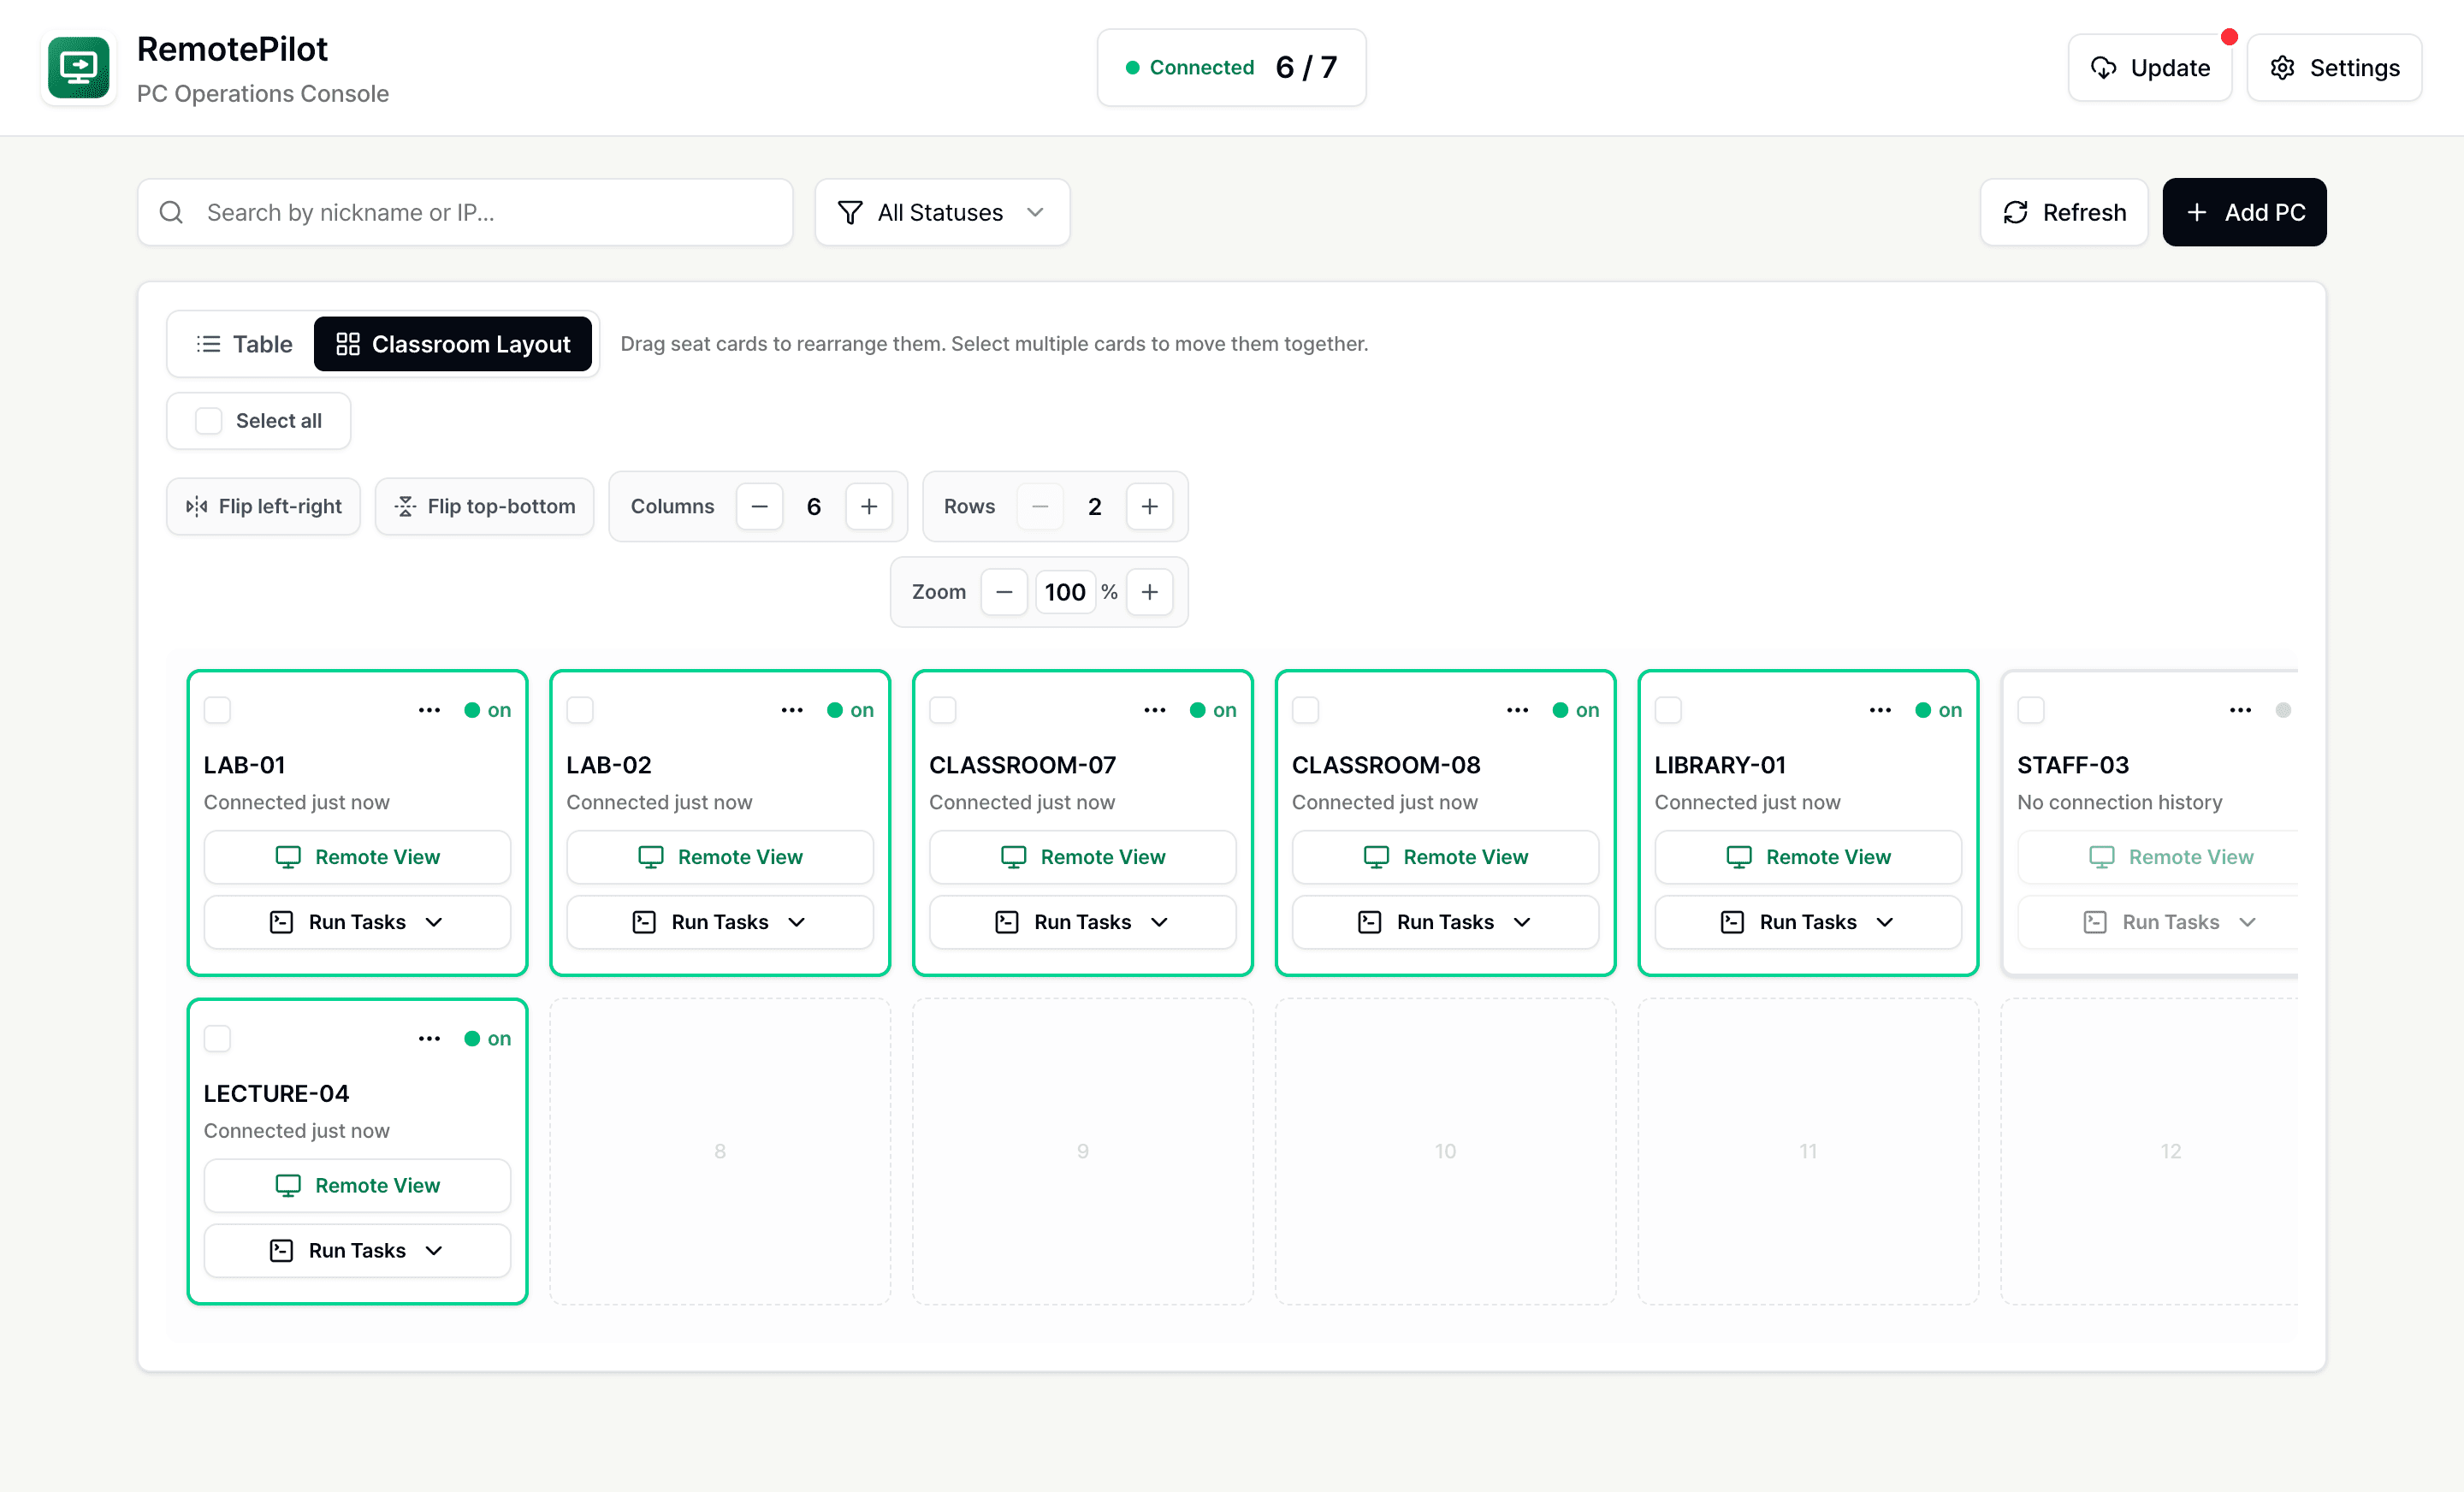Select the LAB-01 card checkbox
Image resolution: width=2464 pixels, height=1492 pixels.
click(x=217, y=710)
